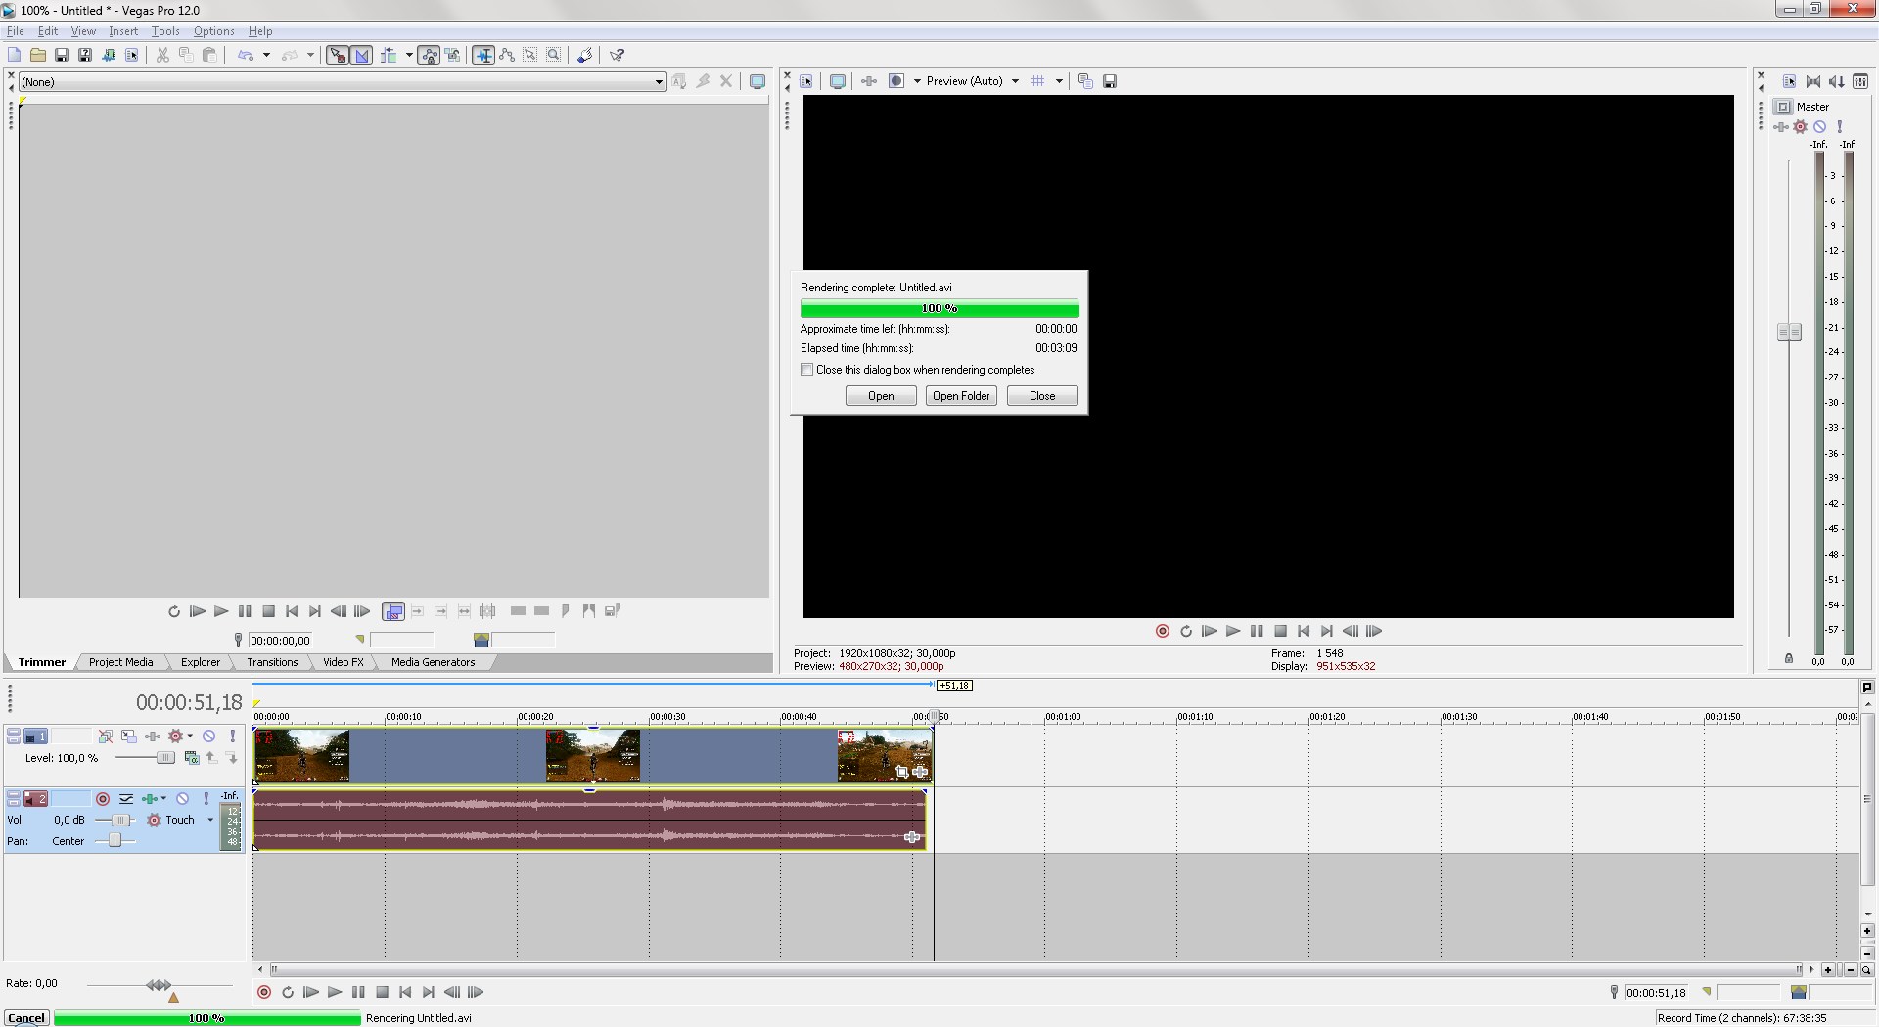This screenshot has height=1027, width=1879.
Task: Toggle Enable Snapping in the toolbar
Action: 338,55
